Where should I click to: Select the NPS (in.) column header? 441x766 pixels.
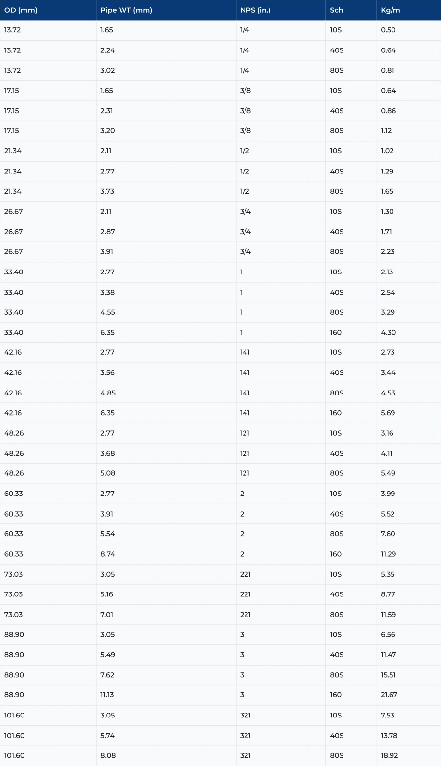[255, 10]
